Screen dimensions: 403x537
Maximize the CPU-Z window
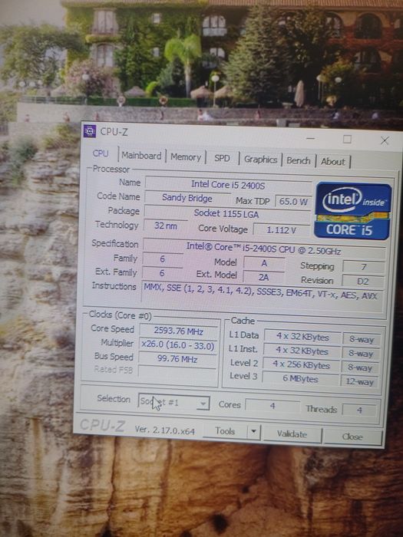point(347,139)
